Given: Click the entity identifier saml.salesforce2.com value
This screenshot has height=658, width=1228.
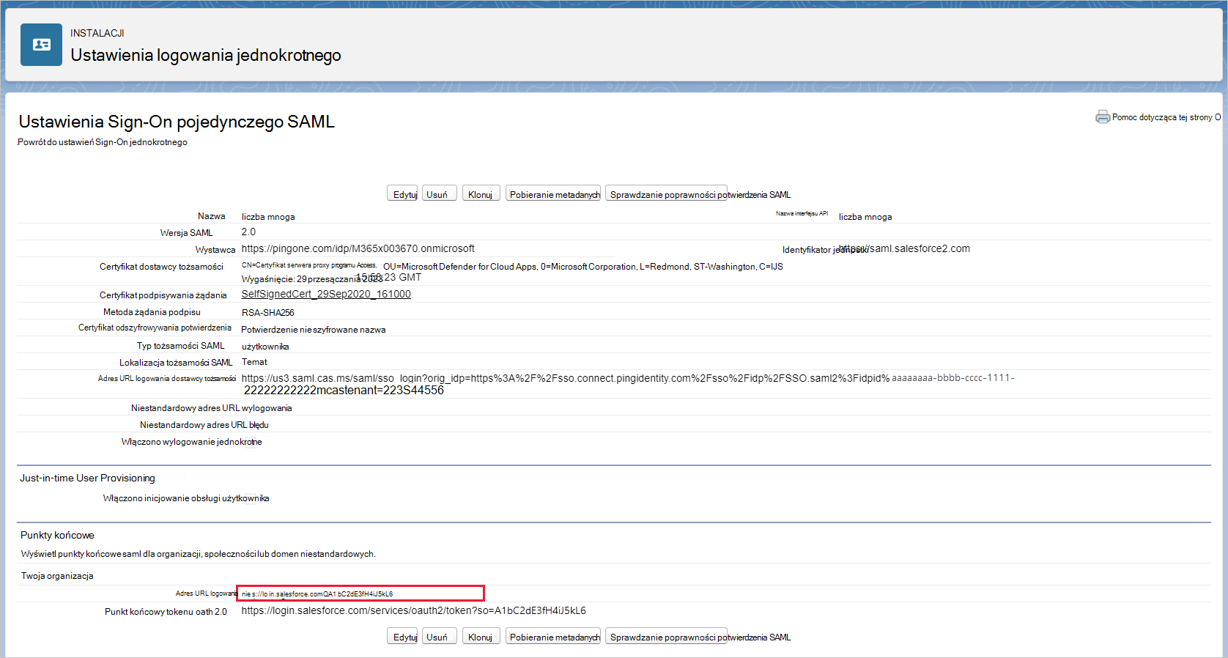Looking at the screenshot, I should pyautogui.click(x=904, y=248).
